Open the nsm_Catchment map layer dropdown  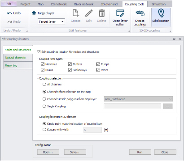[138, 99]
